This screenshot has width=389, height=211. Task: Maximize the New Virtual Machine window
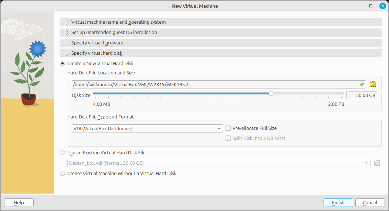(371, 6)
